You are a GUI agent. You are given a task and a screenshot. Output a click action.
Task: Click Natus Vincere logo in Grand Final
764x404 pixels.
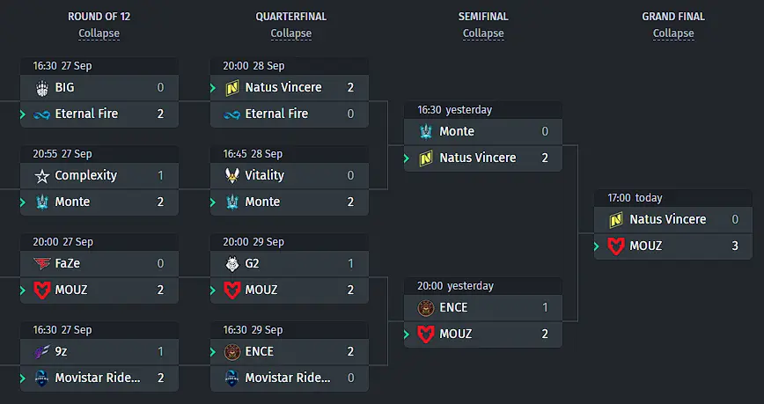tap(616, 220)
